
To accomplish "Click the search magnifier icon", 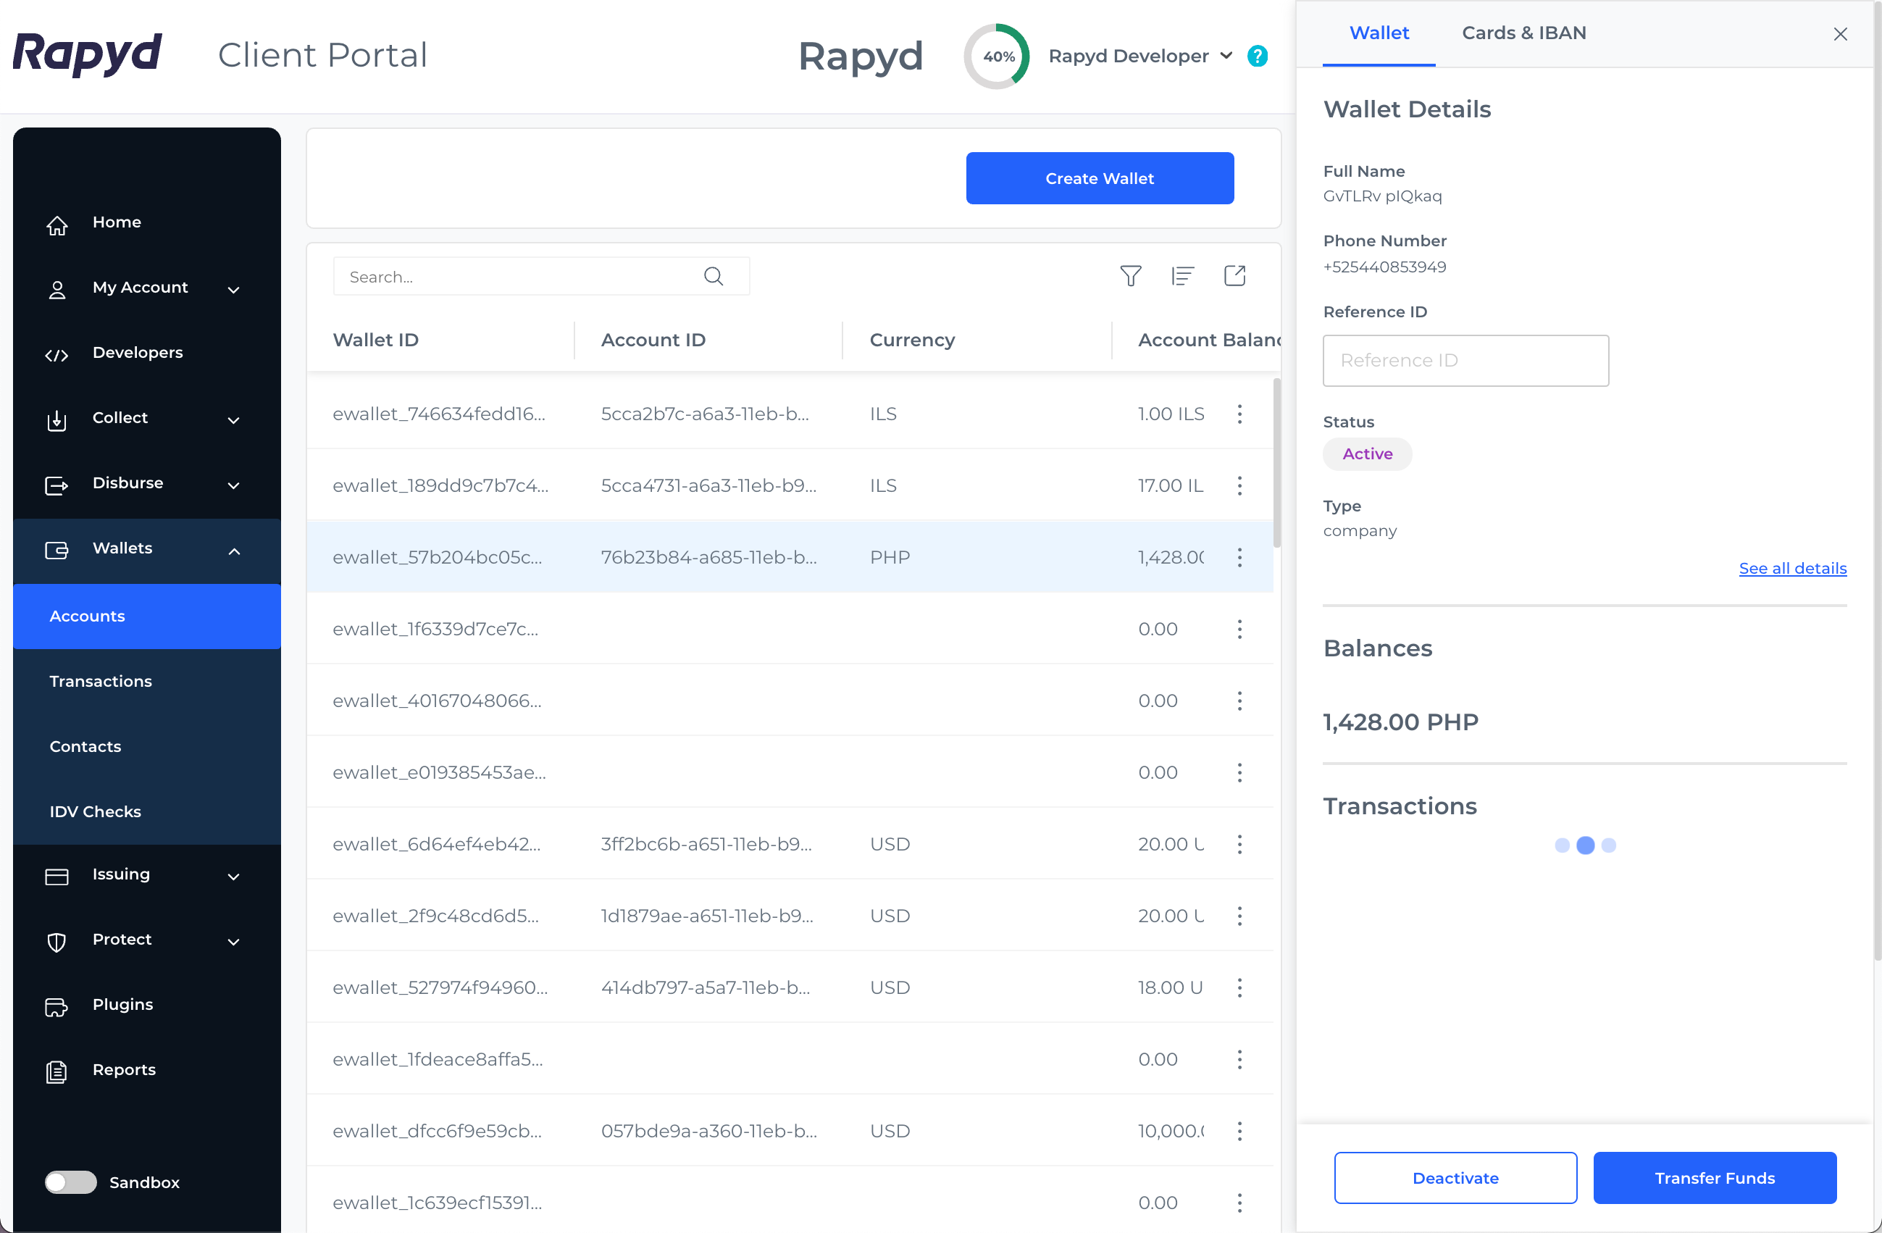I will pos(714,276).
